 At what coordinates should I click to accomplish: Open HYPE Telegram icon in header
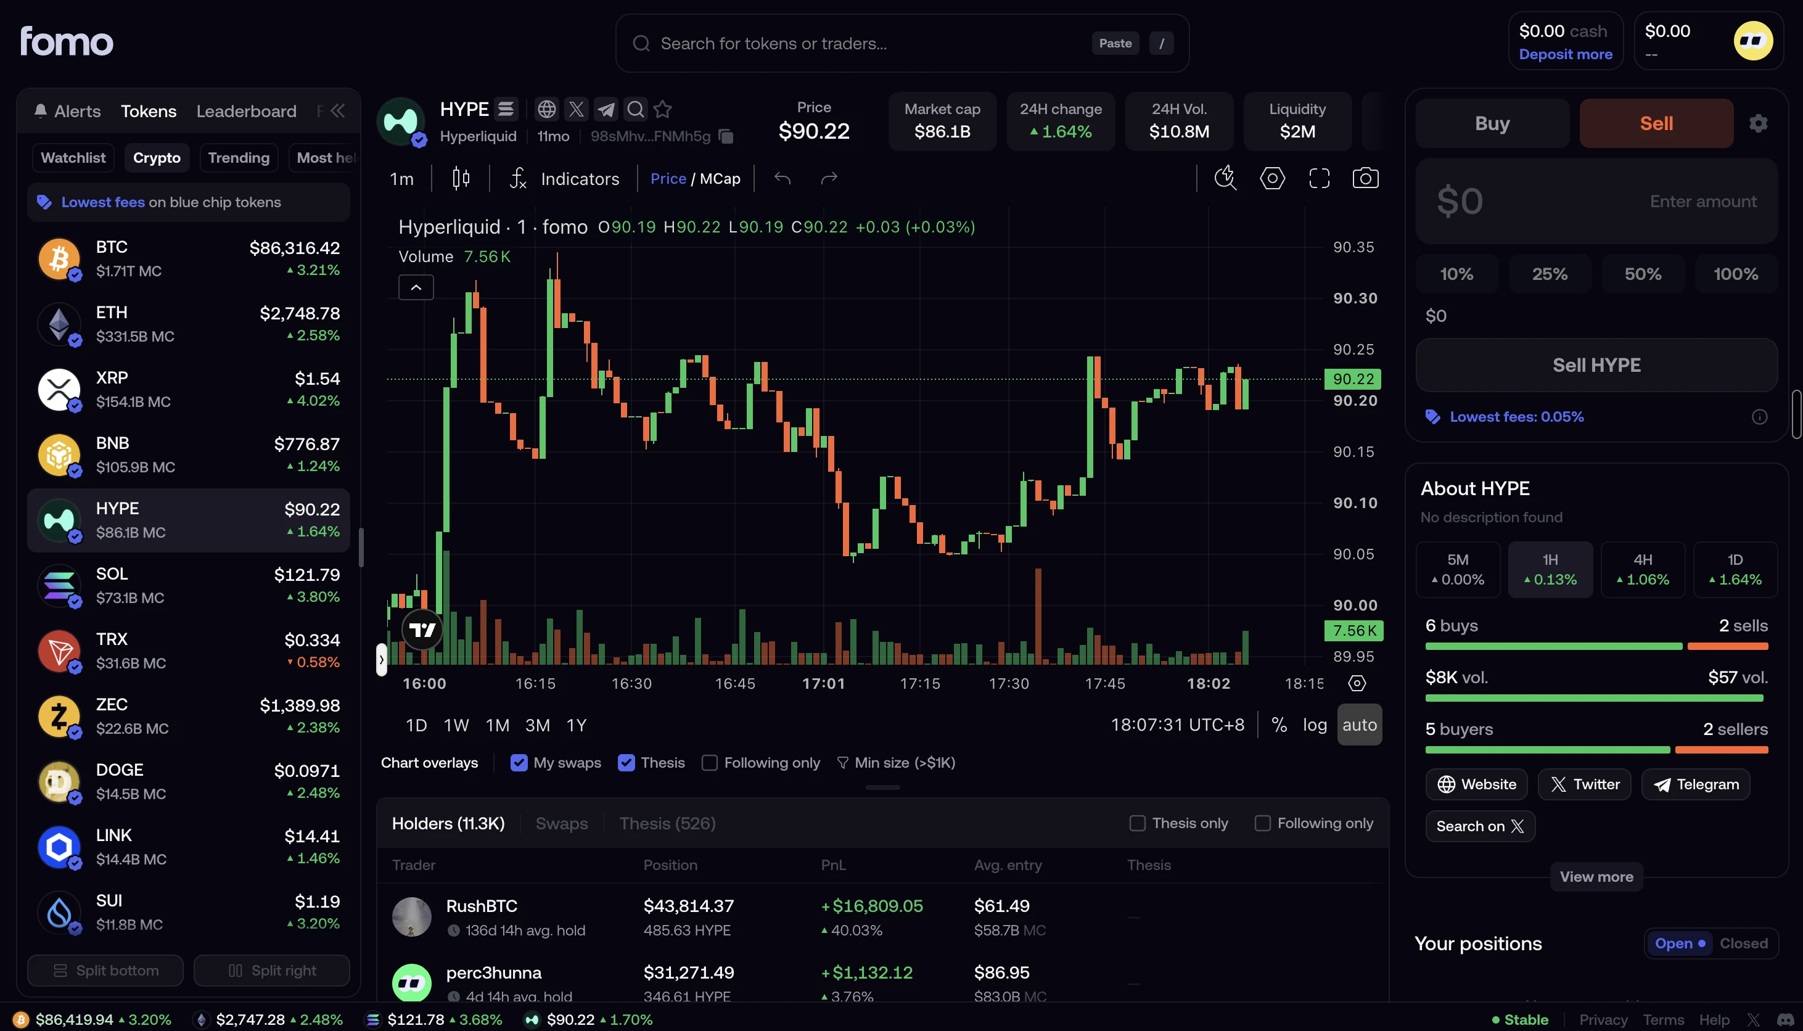[606, 109]
